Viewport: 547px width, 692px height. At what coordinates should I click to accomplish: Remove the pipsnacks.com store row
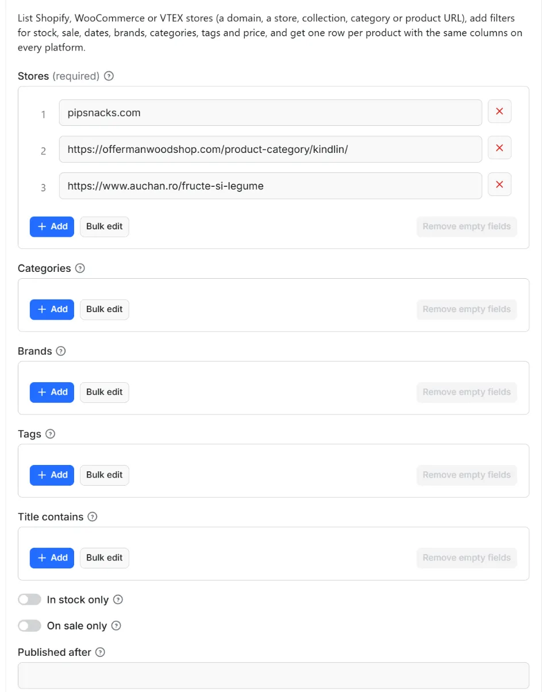click(x=499, y=112)
